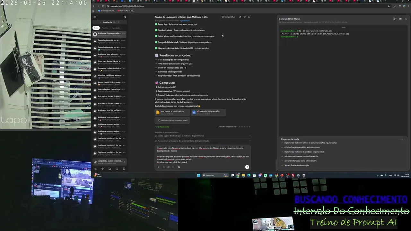
Task: Click the fullscreen icon in Computador de Manus
Action: coord(400,19)
